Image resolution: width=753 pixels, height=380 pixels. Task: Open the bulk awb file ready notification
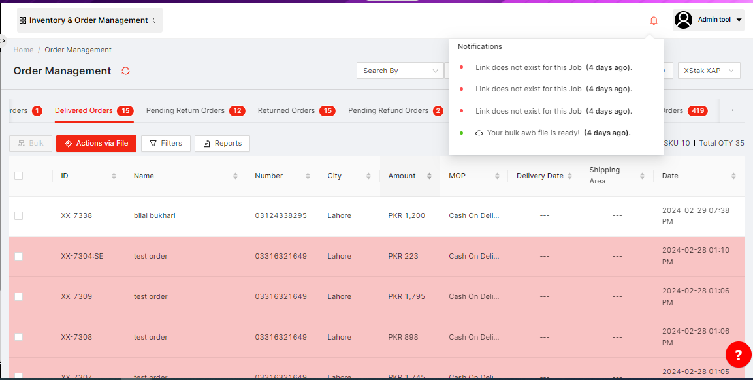pos(533,133)
